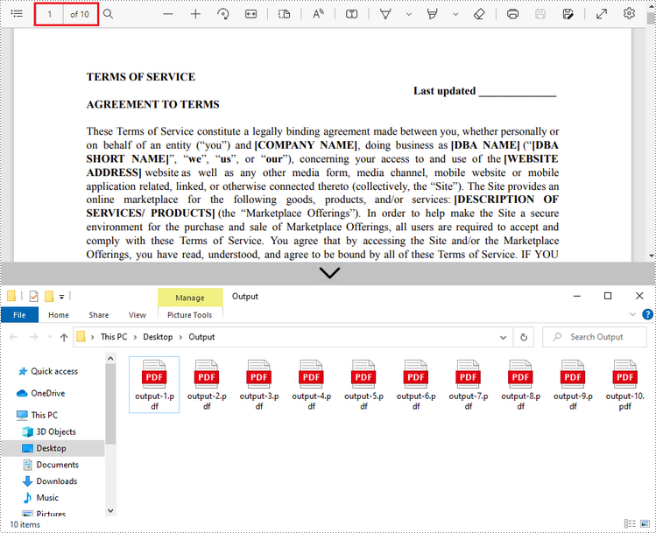Open the Highlight options dropdown

tap(456, 14)
